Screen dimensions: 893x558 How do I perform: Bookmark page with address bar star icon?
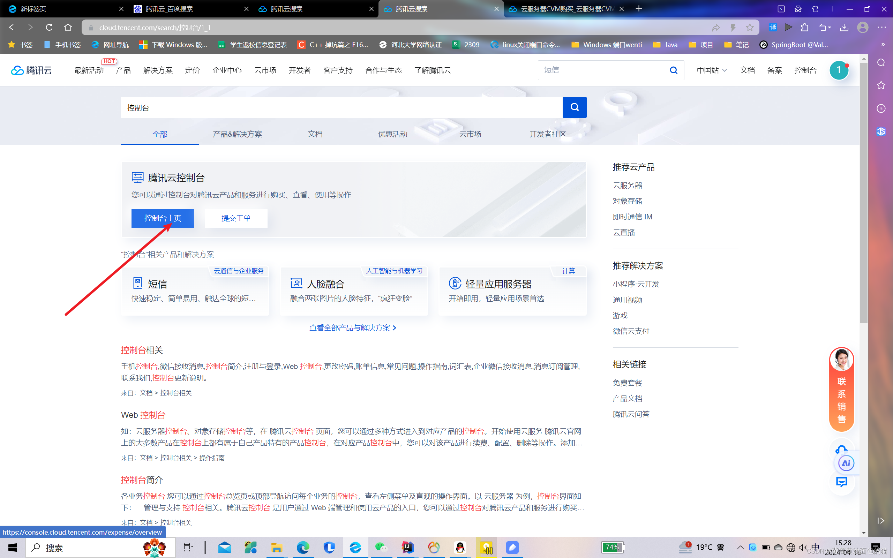pyautogui.click(x=749, y=27)
